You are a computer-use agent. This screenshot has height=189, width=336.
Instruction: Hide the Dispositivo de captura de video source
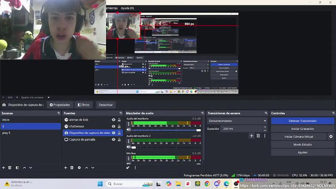coord(114,133)
